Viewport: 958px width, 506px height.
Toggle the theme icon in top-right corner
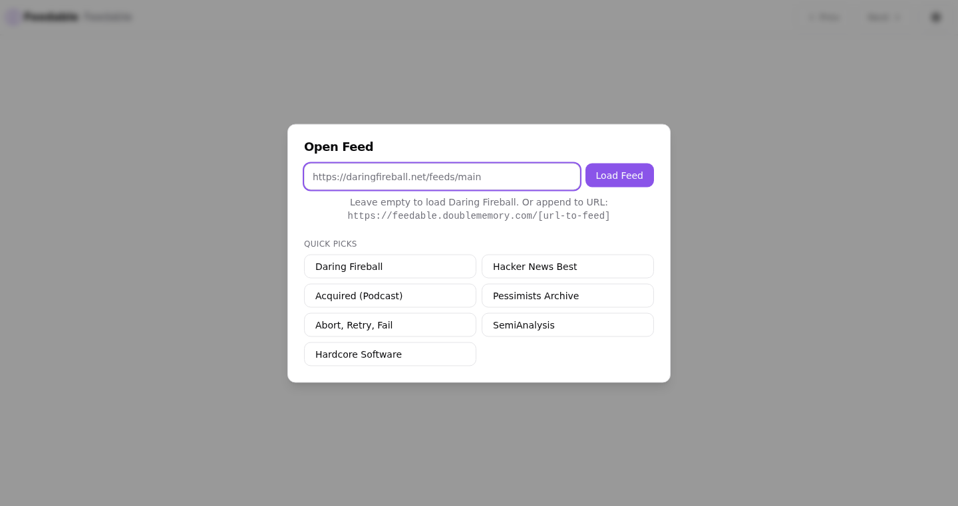[x=936, y=17]
